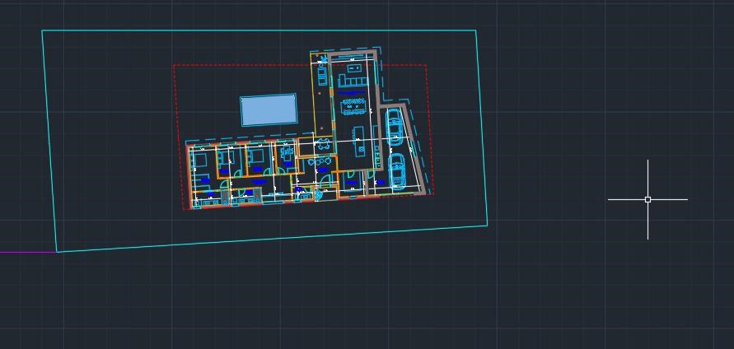
Task: Pick the top-right corner of the cyan lot boundary
Action: pos(475,31)
